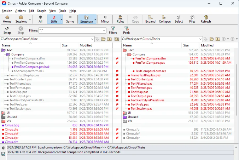Select TextSession.pas in right pane
239x160 pixels.
(141, 109)
